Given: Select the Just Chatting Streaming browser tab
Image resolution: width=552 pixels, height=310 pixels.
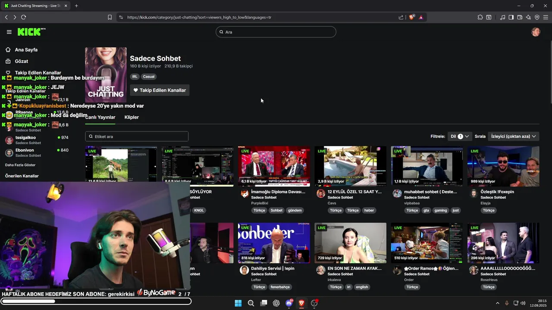Looking at the screenshot, I should pyautogui.click(x=36, y=6).
